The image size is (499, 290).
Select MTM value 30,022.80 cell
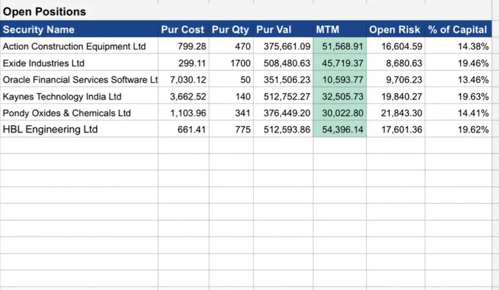tap(340, 113)
